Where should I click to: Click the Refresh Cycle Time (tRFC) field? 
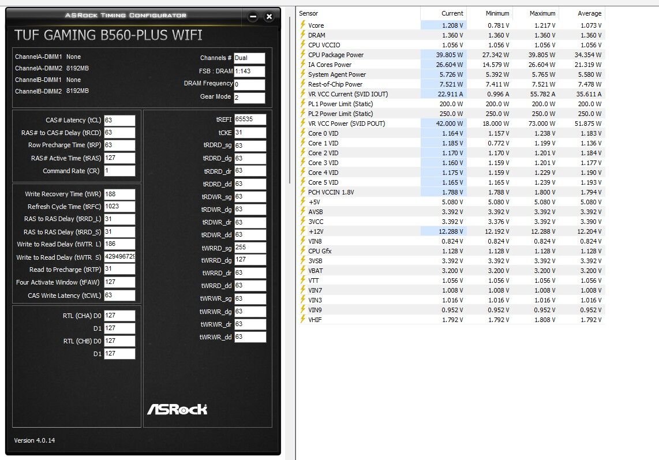click(x=120, y=207)
